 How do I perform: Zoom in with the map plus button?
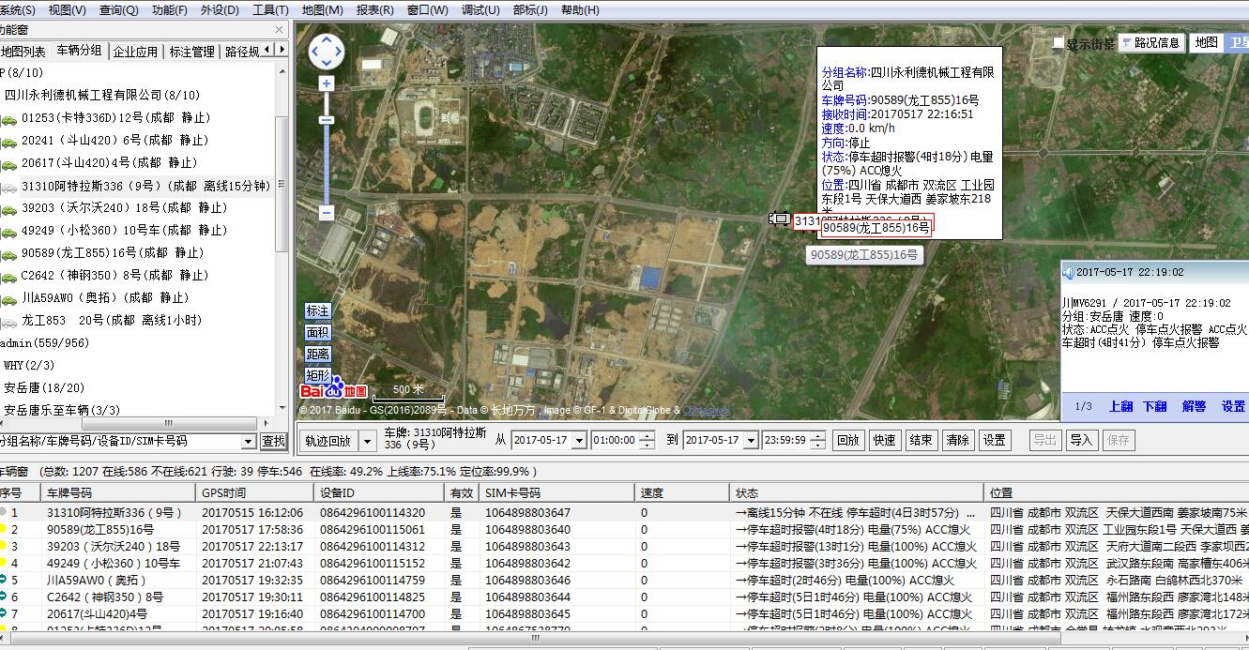pos(326,83)
